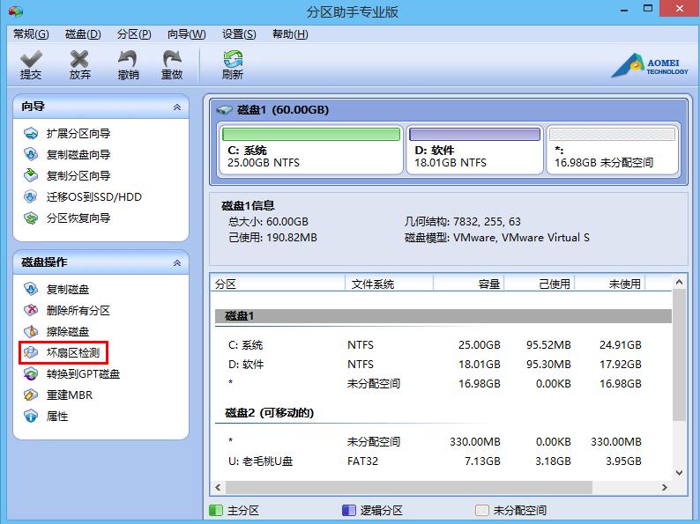Click the app icon in title bar

tap(16, 11)
